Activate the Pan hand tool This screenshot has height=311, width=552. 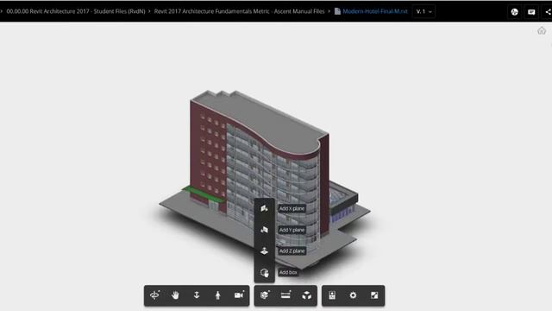[175, 295]
